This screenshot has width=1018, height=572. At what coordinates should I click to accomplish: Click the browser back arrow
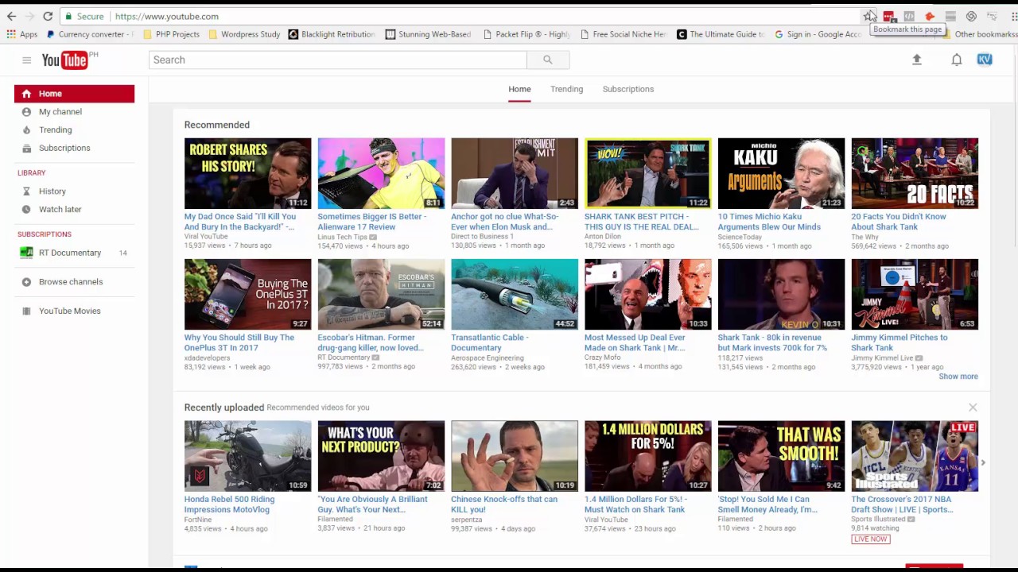11,16
